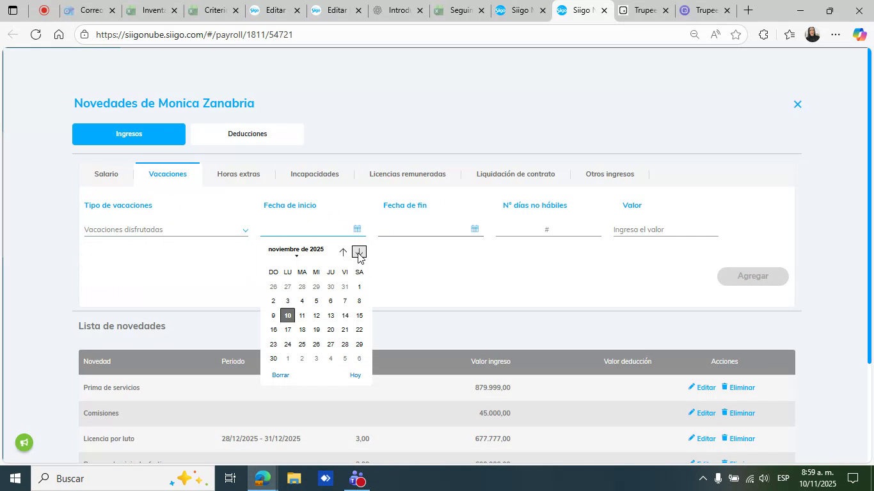
Task: Click the browser address bar
Action: (384, 35)
